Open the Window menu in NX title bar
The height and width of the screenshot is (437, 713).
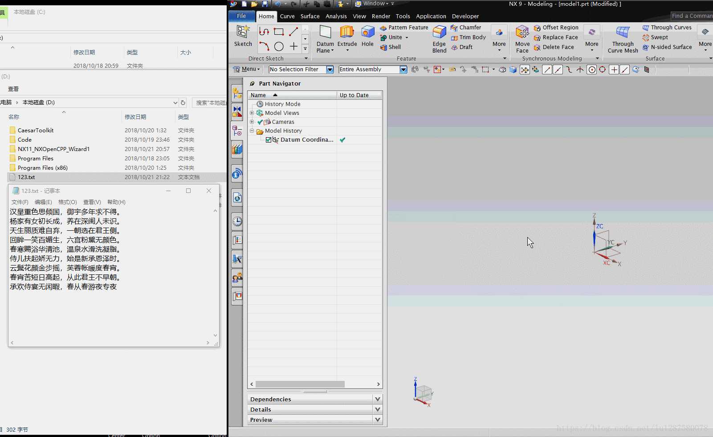[374, 4]
